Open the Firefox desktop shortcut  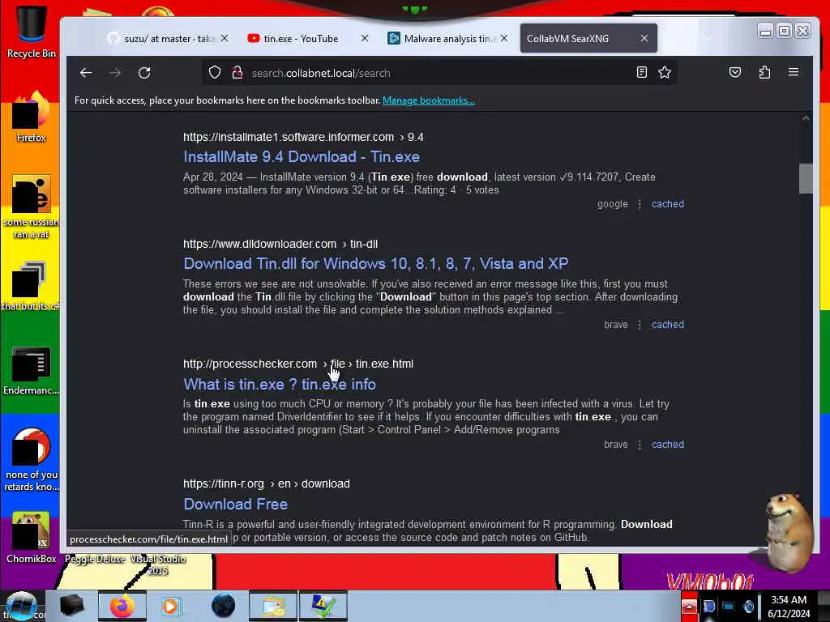point(31,117)
